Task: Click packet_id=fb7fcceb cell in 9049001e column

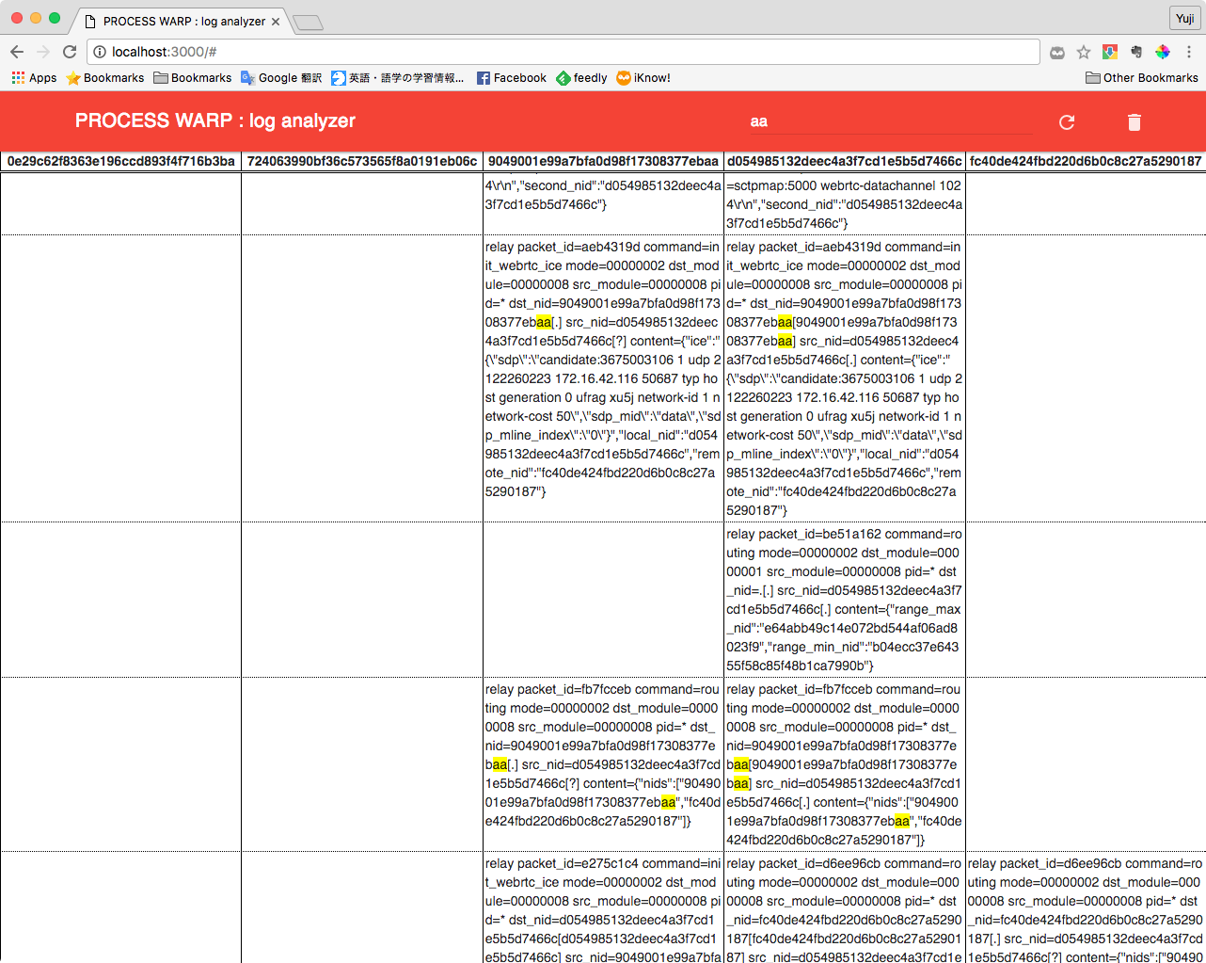Action: coord(603,764)
